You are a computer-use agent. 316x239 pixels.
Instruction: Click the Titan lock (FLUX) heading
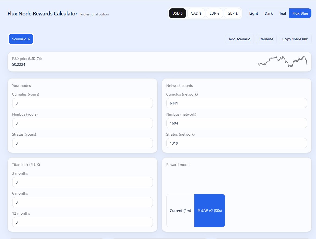(x=26, y=165)
